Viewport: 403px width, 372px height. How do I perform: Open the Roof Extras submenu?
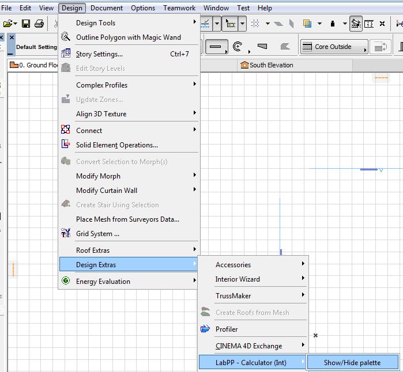pyautogui.click(x=129, y=250)
